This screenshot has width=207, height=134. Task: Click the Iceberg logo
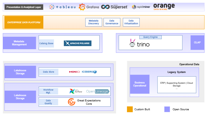pos(89,72)
